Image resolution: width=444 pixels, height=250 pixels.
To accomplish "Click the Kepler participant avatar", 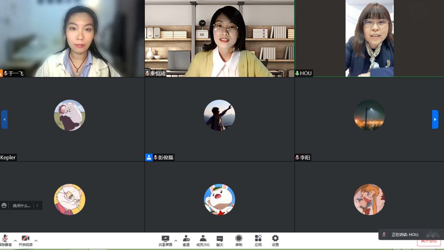I will 70,115.
